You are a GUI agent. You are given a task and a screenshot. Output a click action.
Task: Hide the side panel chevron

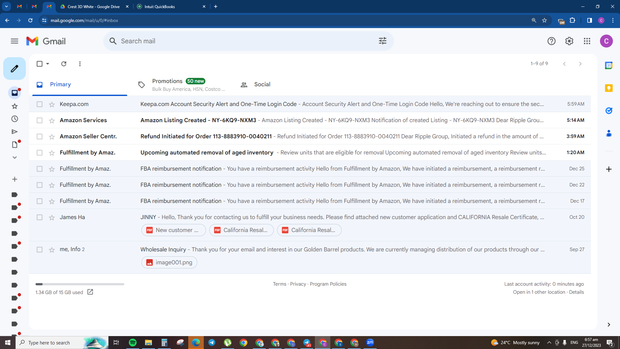pos(609,325)
